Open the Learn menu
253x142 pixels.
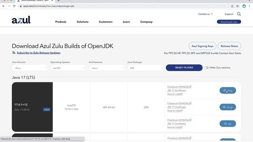[126, 22]
